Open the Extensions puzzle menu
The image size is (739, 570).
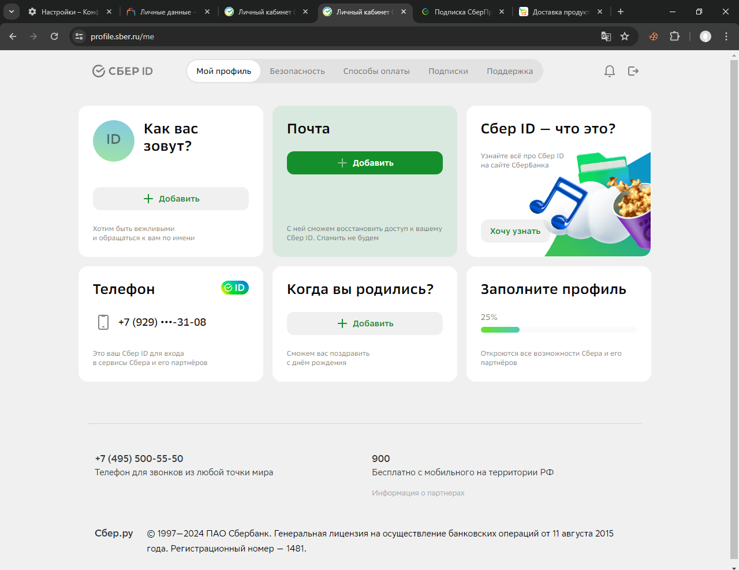pos(674,36)
